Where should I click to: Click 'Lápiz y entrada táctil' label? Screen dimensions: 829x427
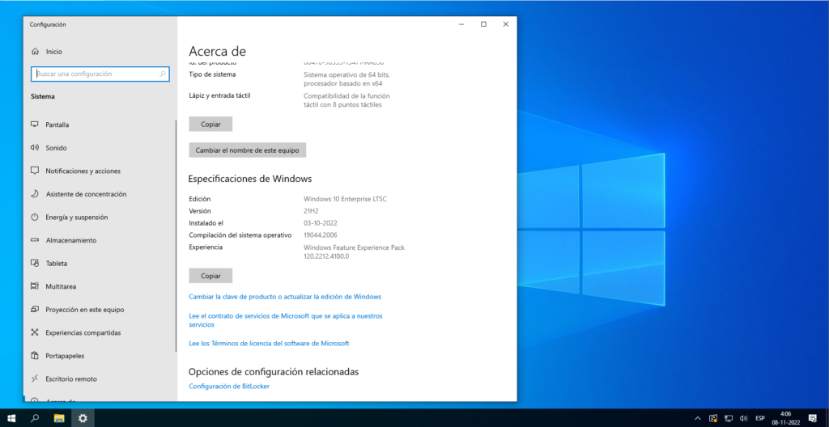click(219, 95)
